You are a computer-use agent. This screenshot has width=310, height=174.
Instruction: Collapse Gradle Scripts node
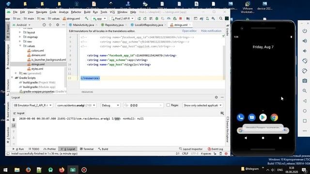point(12,78)
